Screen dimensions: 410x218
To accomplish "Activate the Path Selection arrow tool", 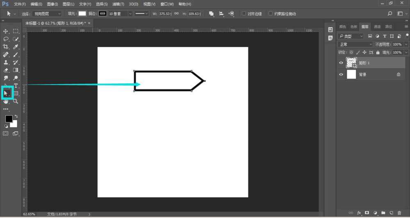I will 6,93.
